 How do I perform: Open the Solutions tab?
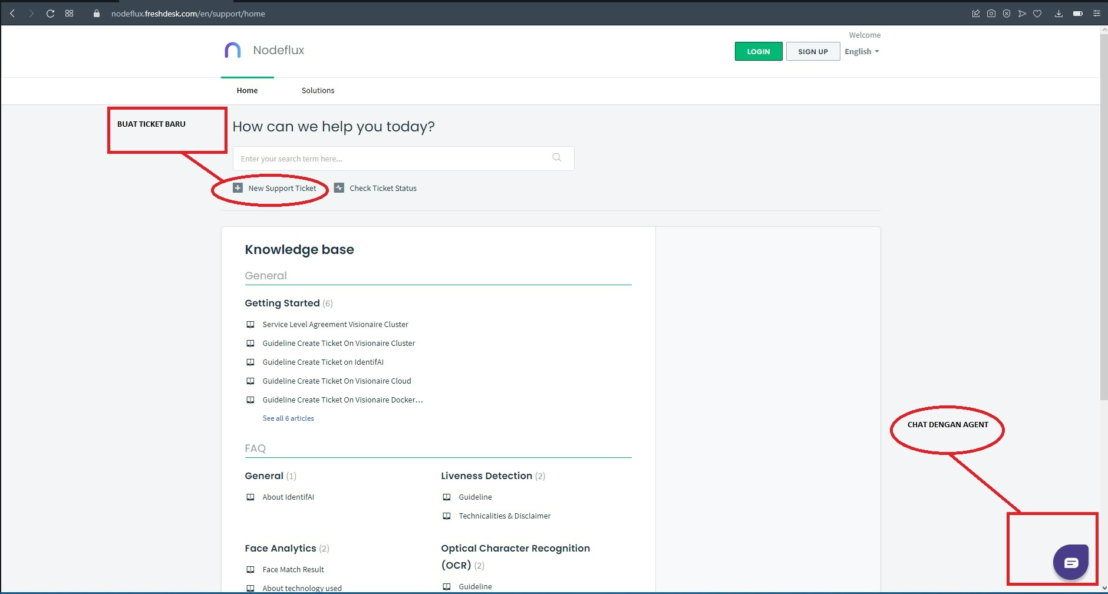point(318,90)
